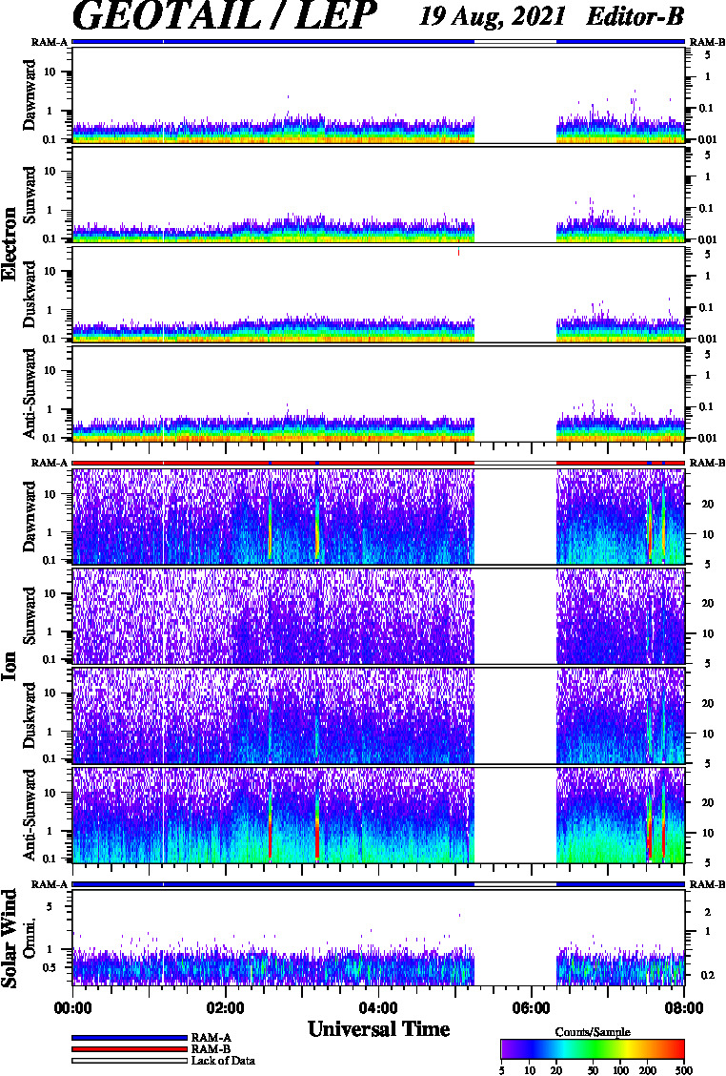726x1076 pixels.
Task: Click the red mode bar above Ion panels
Action: pyautogui.click(x=378, y=464)
